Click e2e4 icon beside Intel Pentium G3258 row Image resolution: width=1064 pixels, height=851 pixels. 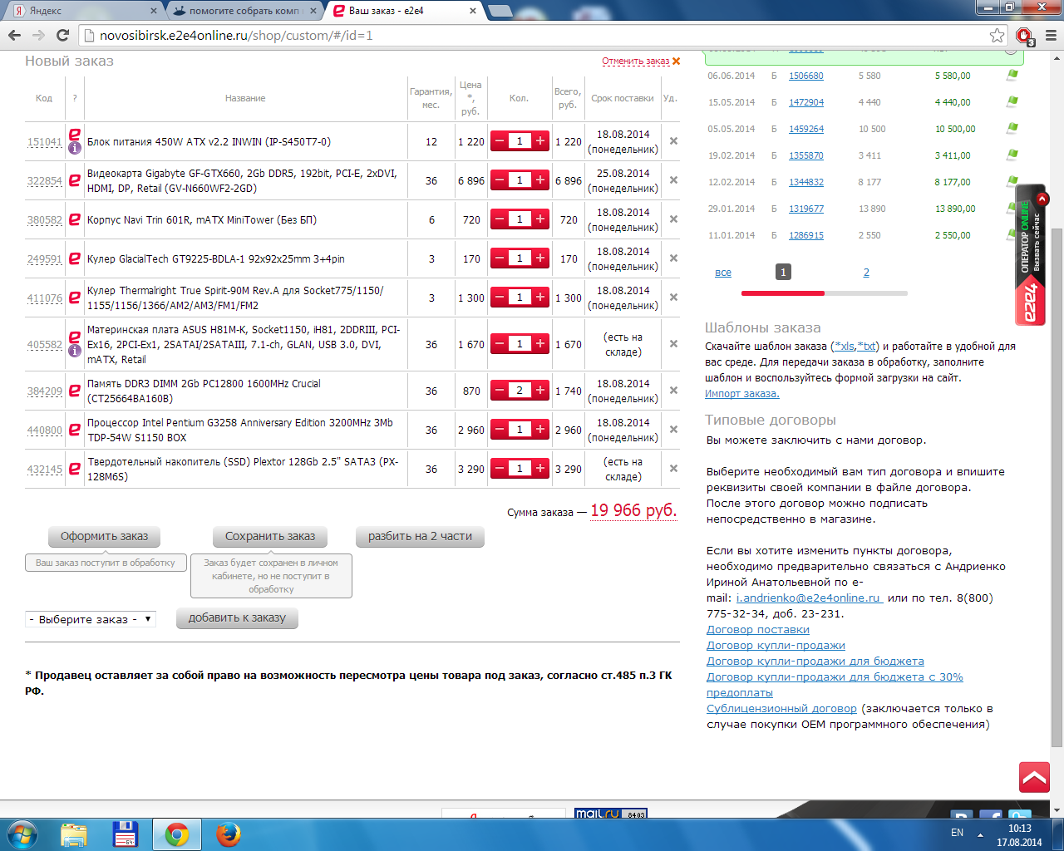(x=74, y=430)
